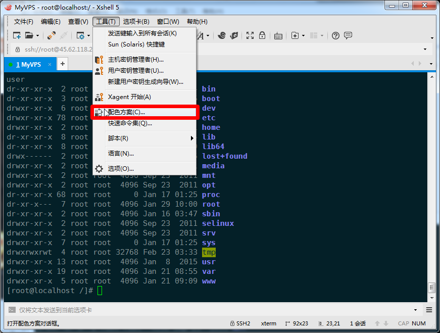The width and height of the screenshot is (440, 333).
Task: Click the terminal scrollbar up arrow
Action: pyautogui.click(x=431, y=76)
